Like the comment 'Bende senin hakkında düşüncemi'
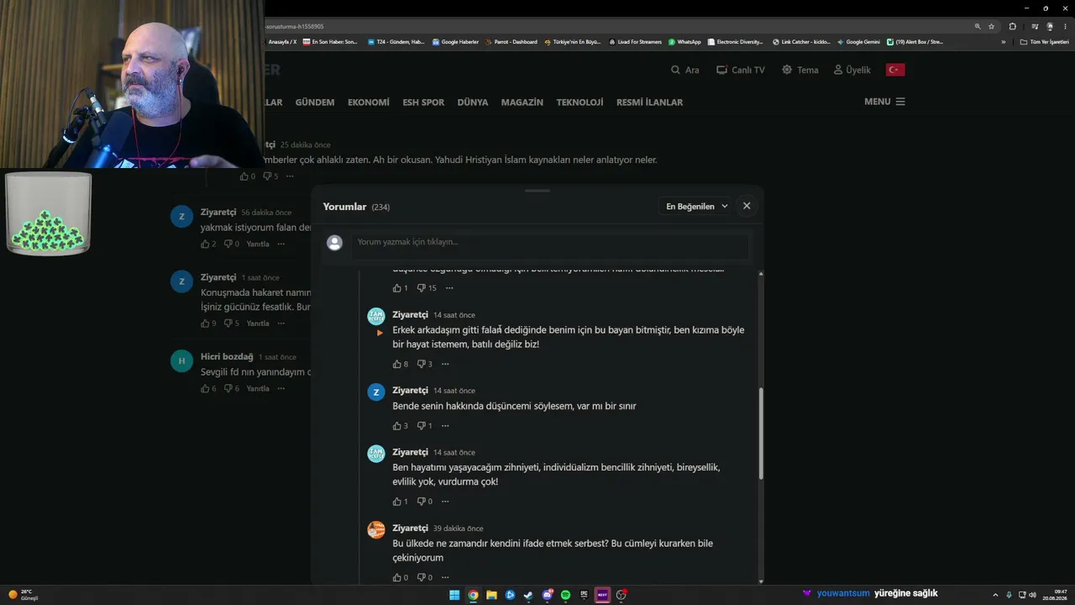 (397, 425)
